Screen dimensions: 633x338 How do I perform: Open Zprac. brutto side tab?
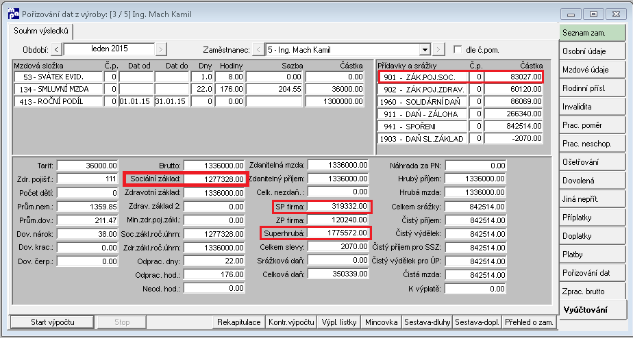pos(592,291)
